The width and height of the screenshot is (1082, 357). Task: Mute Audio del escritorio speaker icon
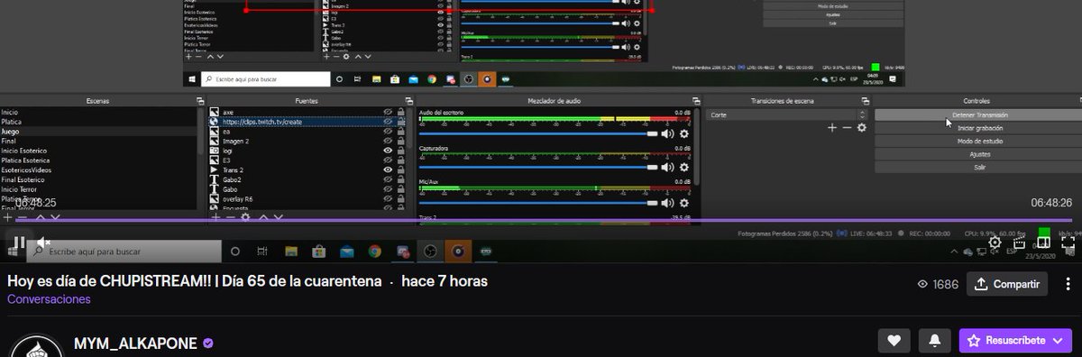pos(667,133)
